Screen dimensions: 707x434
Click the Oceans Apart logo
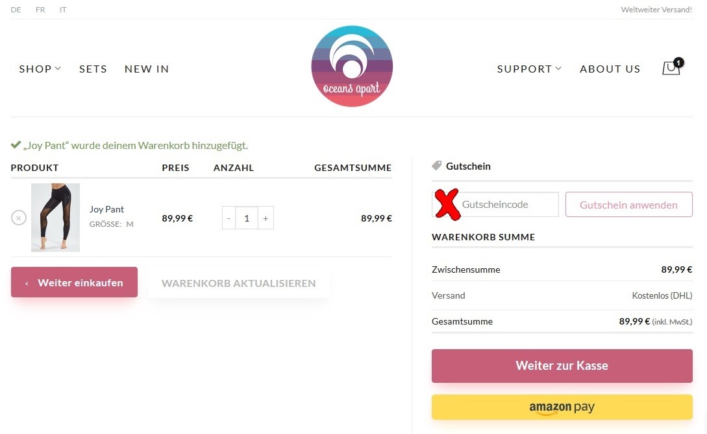(x=352, y=66)
